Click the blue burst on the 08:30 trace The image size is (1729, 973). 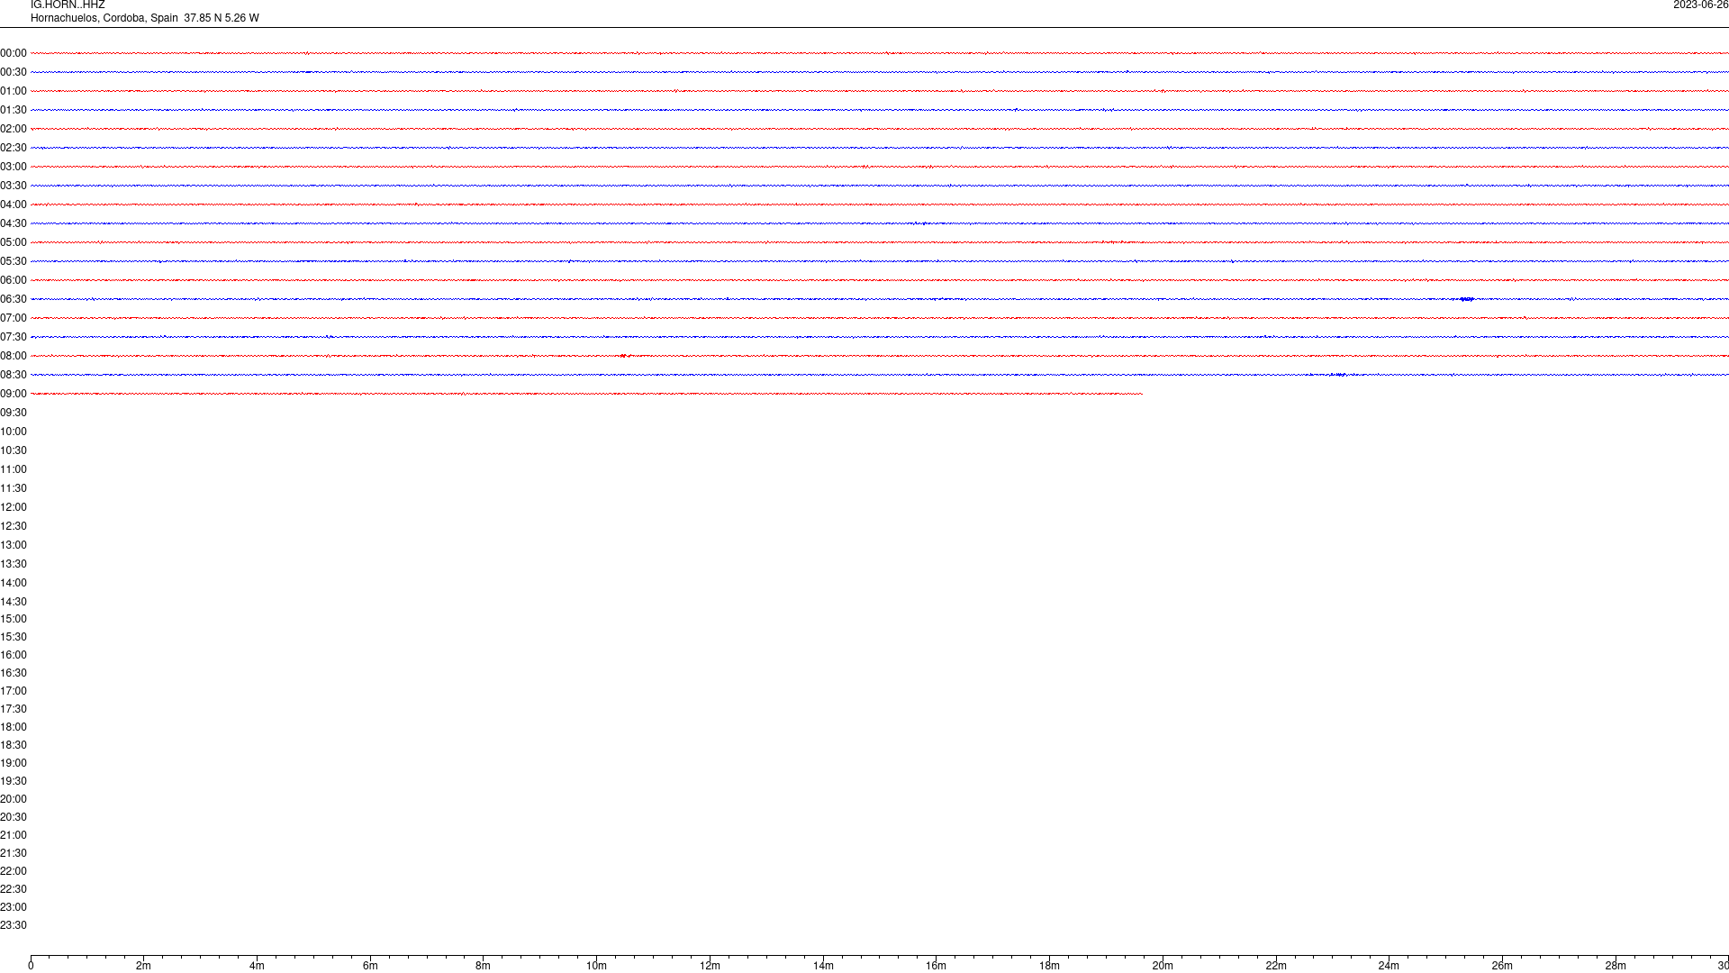click(x=1337, y=375)
